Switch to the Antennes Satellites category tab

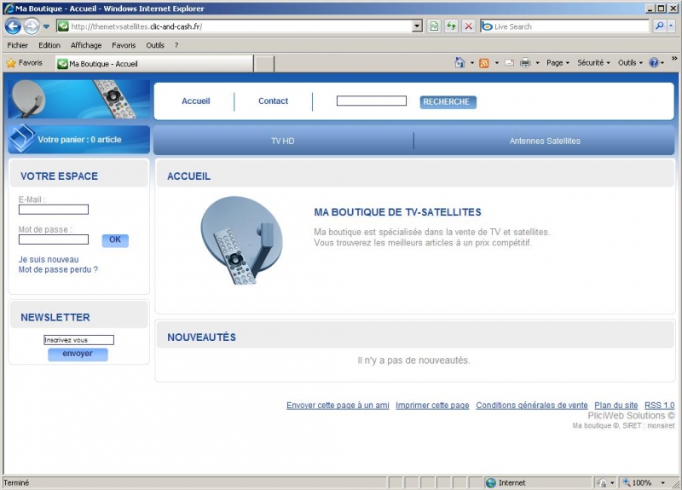tap(545, 141)
